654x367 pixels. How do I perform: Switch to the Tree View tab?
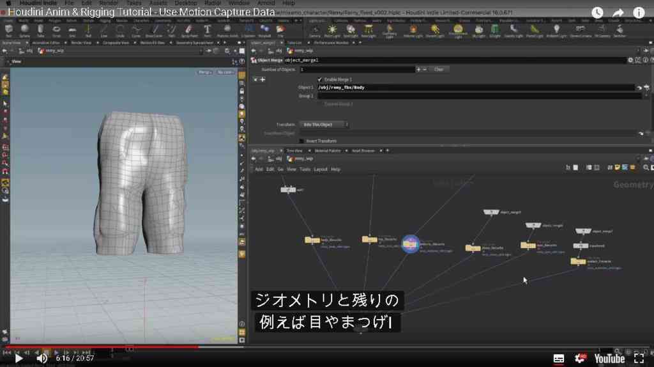pyautogui.click(x=294, y=150)
